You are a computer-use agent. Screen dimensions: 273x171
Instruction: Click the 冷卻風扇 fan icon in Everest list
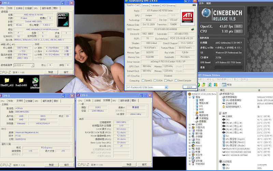tap(220, 161)
